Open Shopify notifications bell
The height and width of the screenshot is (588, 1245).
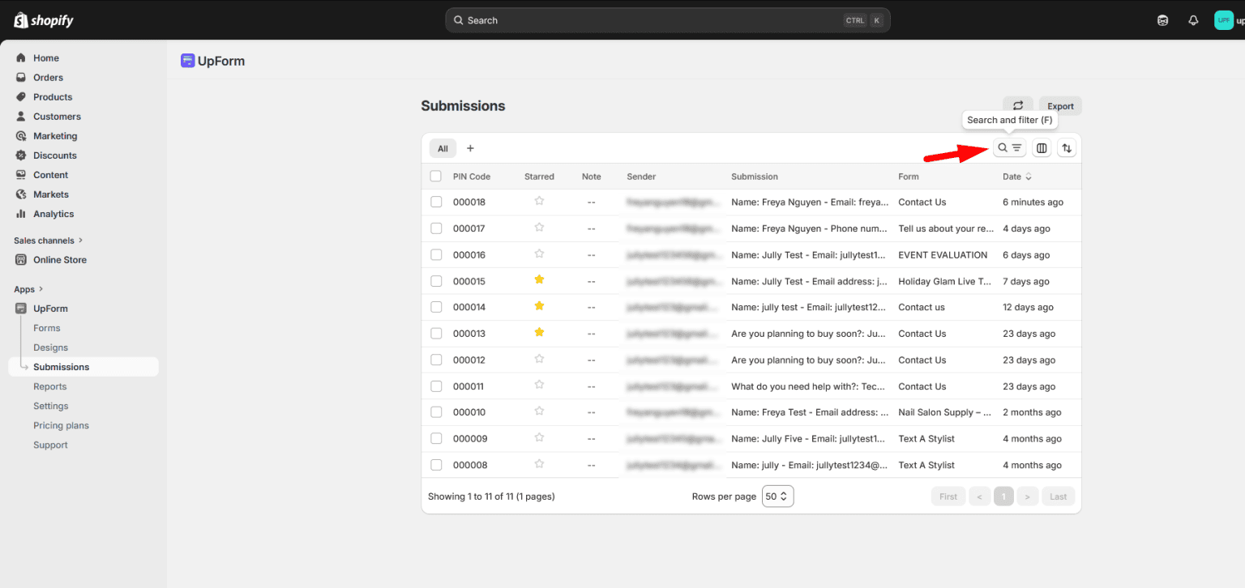tap(1193, 20)
